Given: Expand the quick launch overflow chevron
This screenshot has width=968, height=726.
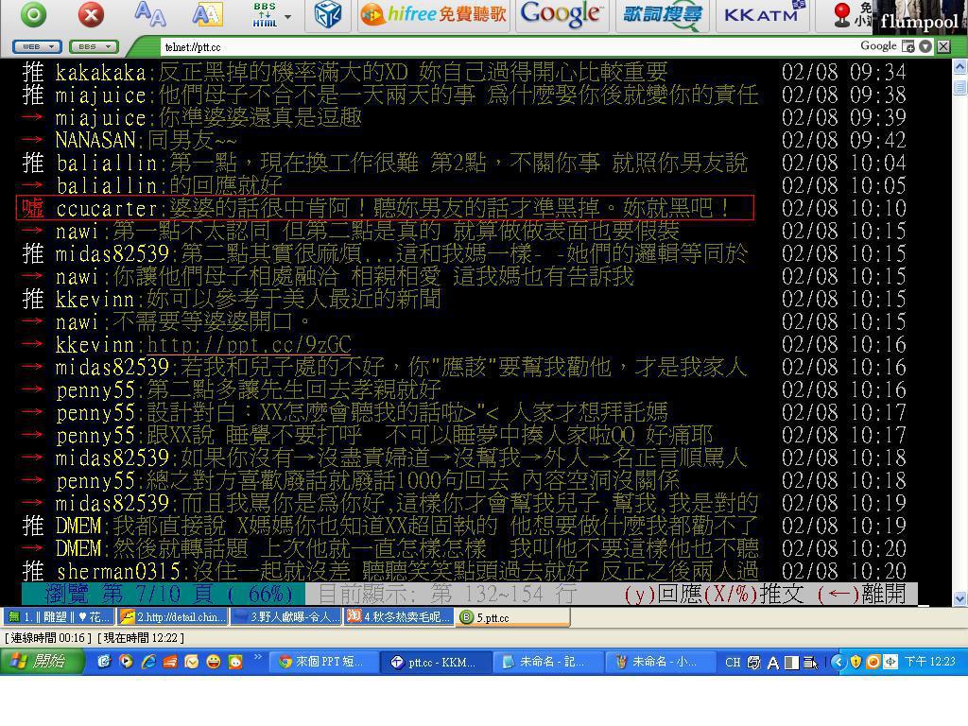Looking at the screenshot, I should point(258,657).
